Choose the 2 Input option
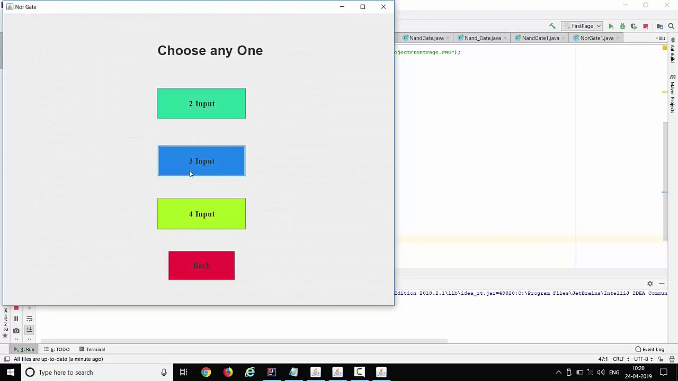Viewport: 678px width, 381px height. coord(201,104)
